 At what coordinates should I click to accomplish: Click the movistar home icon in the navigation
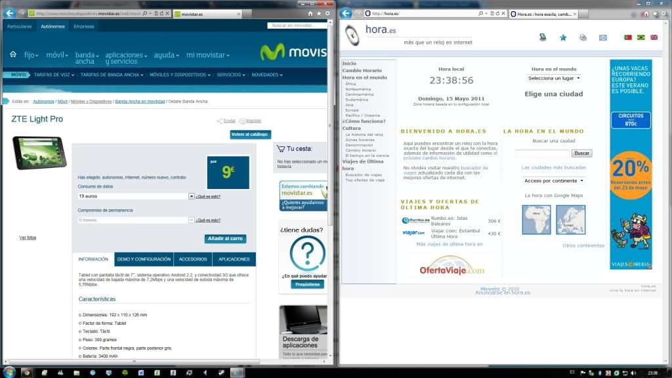(x=13, y=54)
